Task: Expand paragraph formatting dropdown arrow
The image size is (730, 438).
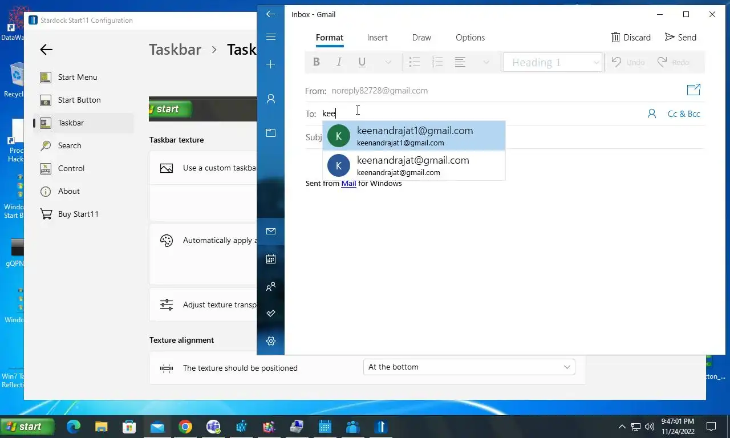Action: tap(486, 62)
